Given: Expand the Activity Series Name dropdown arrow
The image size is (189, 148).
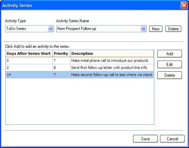Looking at the screenshot, I should coord(143,29).
